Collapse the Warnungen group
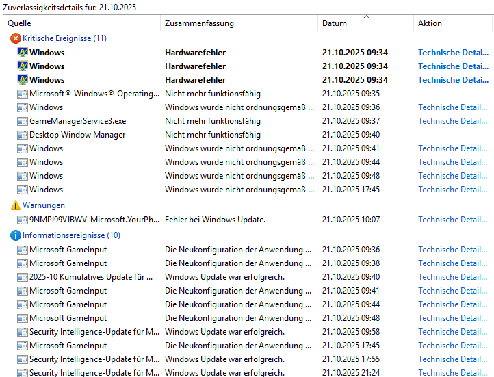 44,205
